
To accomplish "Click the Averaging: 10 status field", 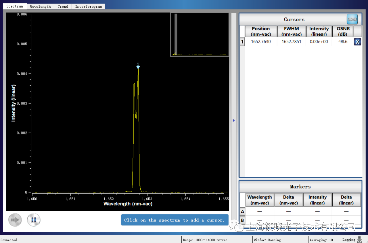I will (321, 240).
